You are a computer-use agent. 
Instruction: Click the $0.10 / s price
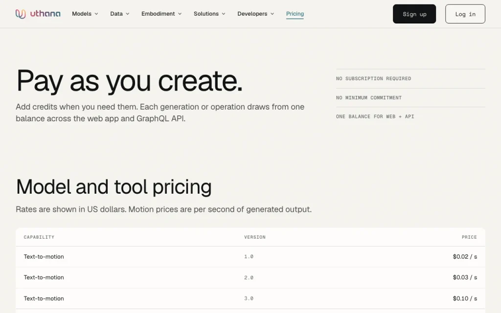tap(465, 299)
